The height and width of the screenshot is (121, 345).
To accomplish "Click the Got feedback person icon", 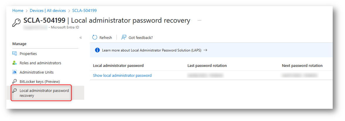I will (124, 37).
